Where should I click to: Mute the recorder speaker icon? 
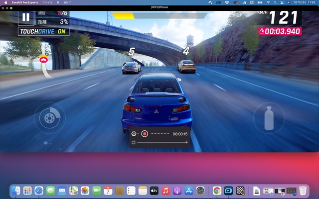134,143
